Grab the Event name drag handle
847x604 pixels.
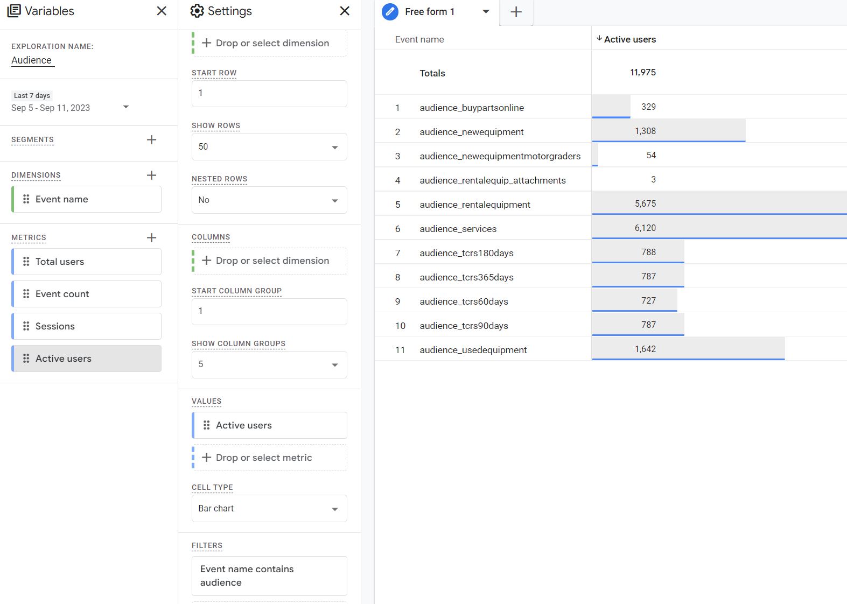[x=26, y=199]
